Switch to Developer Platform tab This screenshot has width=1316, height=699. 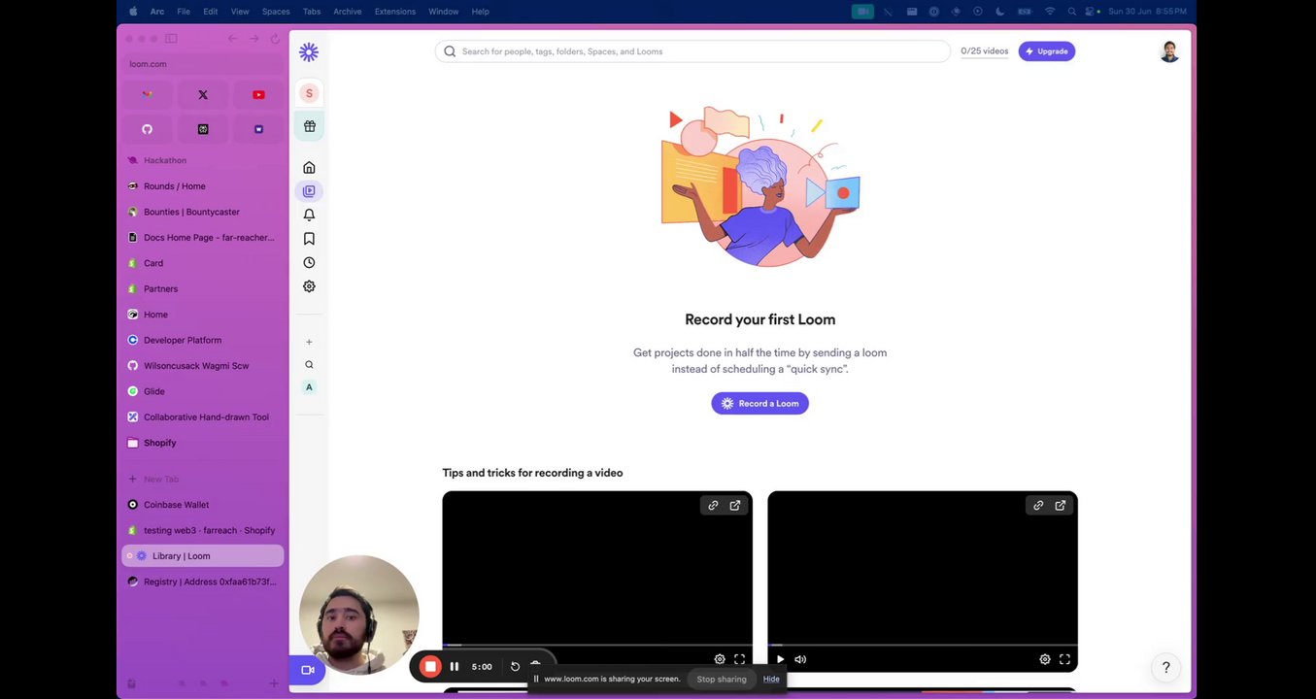tap(202, 340)
